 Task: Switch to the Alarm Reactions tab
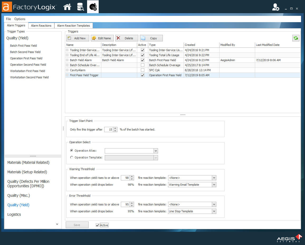(x=41, y=26)
